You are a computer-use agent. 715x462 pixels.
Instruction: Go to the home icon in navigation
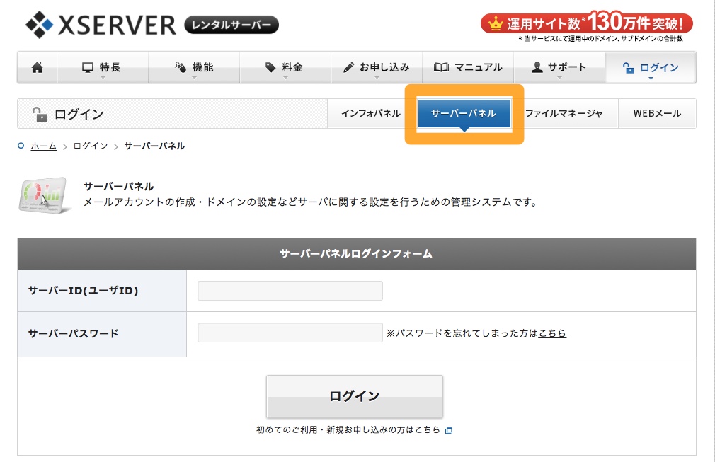click(38, 67)
